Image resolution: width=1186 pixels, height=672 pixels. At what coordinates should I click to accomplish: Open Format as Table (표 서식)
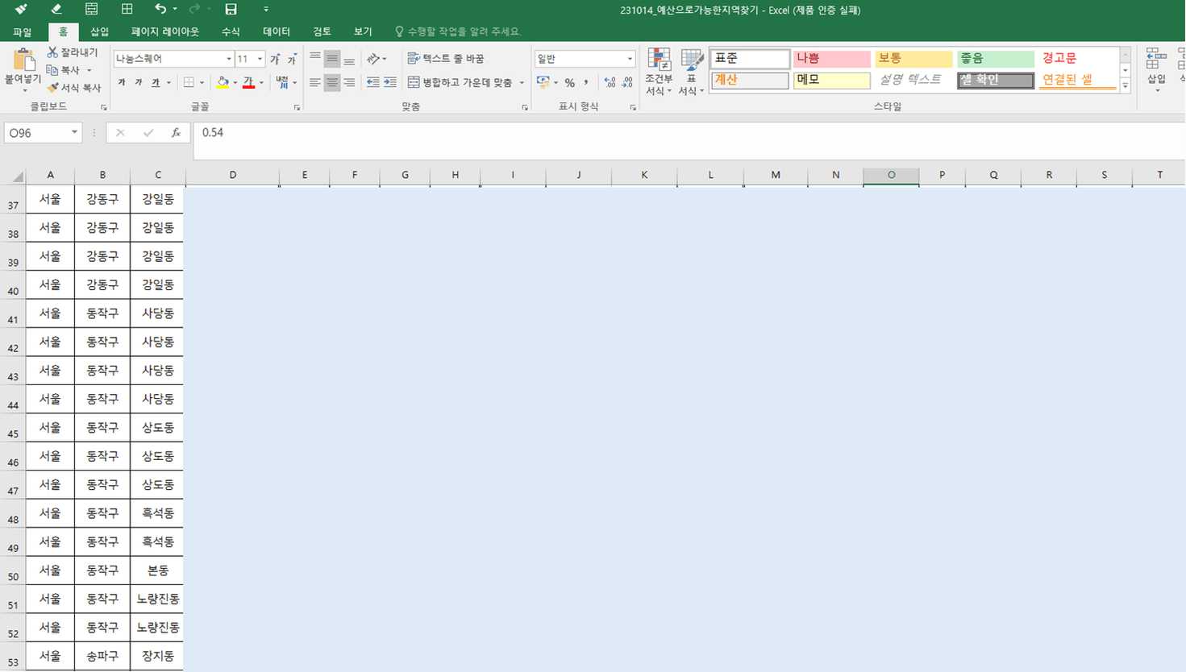[691, 72]
